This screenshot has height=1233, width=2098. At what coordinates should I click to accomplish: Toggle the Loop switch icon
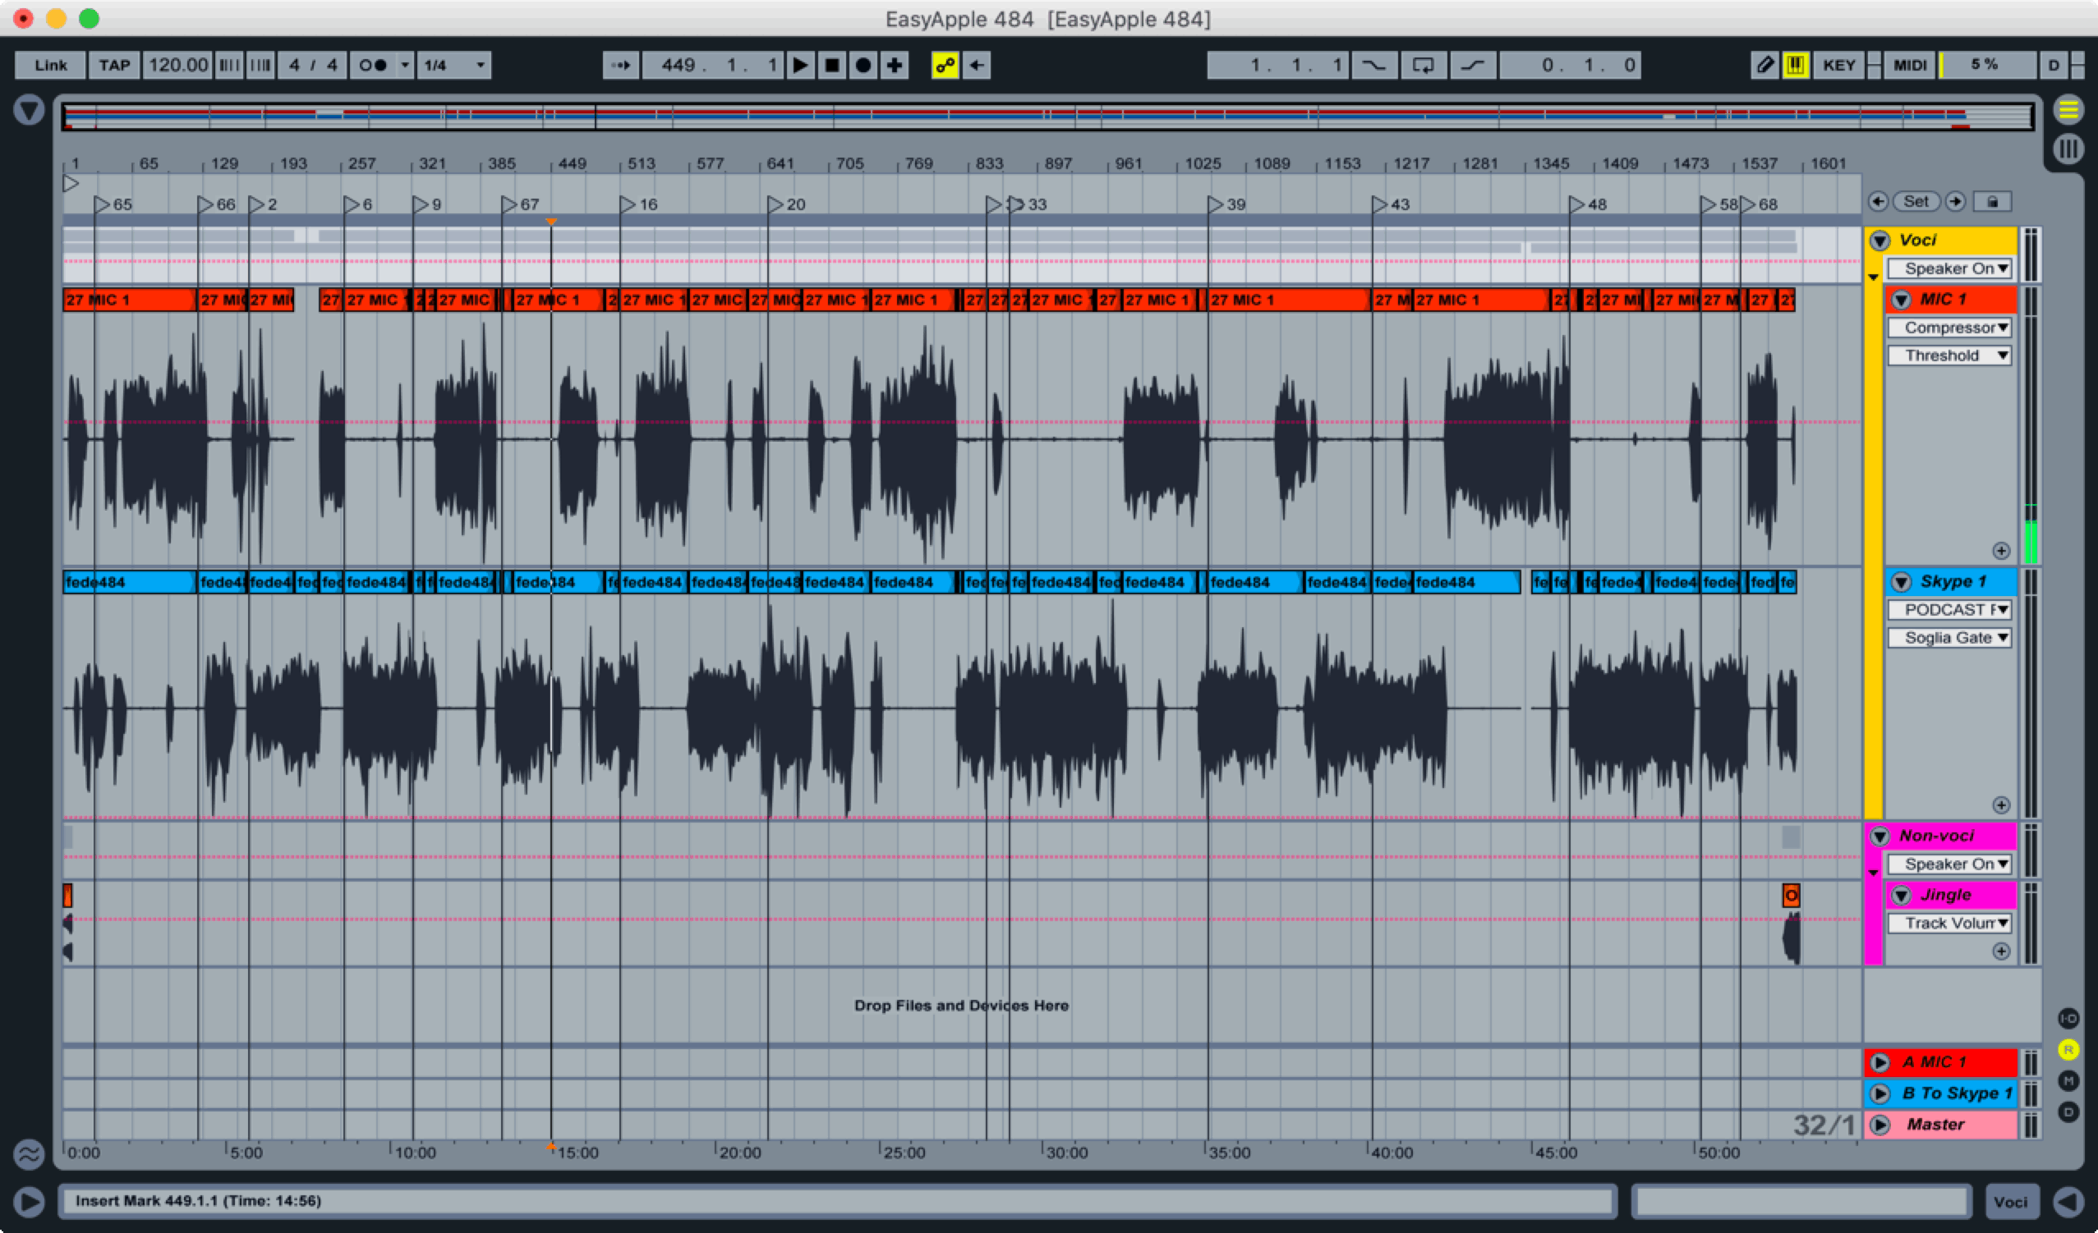click(1423, 65)
